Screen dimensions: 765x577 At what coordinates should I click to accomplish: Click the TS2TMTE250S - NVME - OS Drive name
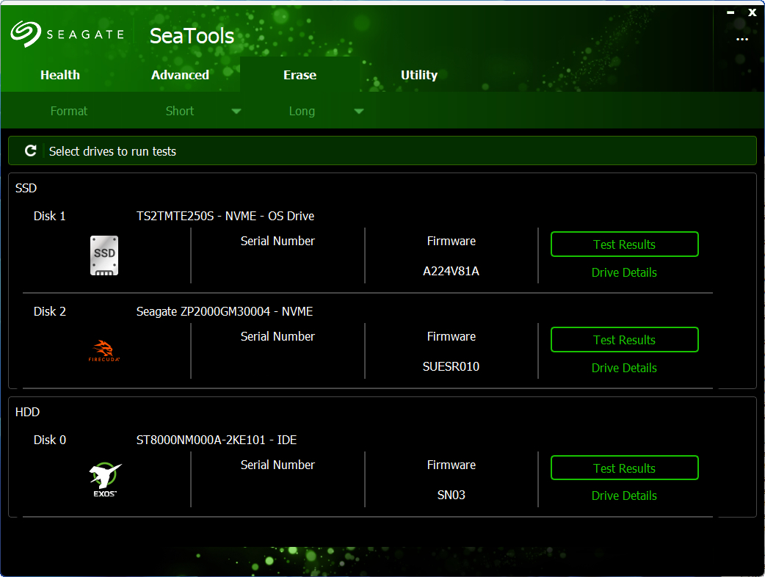225,216
